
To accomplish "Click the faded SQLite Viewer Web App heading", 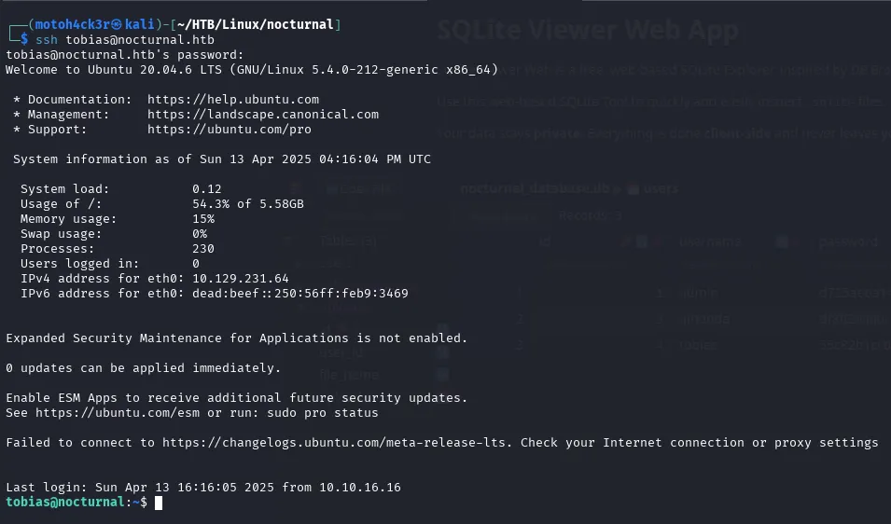I will click(x=588, y=30).
